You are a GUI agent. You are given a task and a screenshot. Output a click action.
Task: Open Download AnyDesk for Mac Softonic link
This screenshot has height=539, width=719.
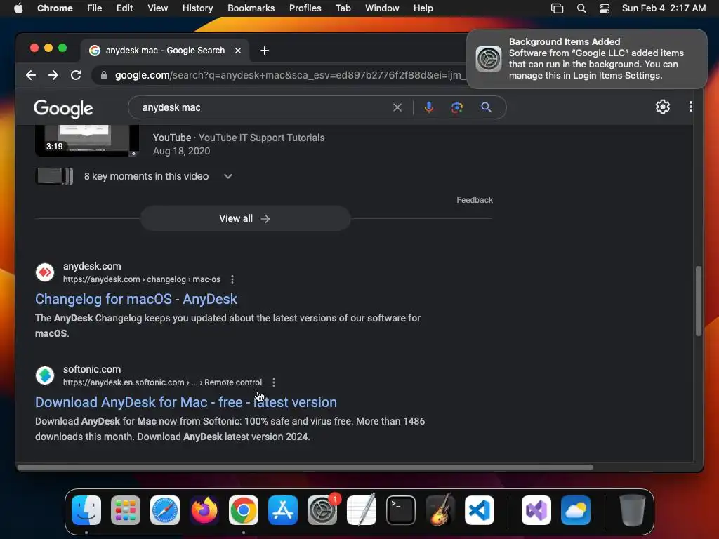tap(186, 402)
